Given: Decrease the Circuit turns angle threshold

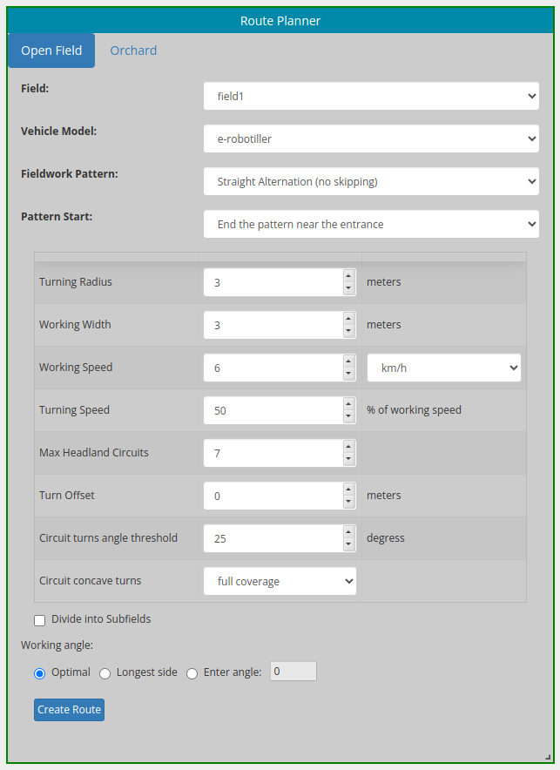Looking at the screenshot, I should point(349,543).
